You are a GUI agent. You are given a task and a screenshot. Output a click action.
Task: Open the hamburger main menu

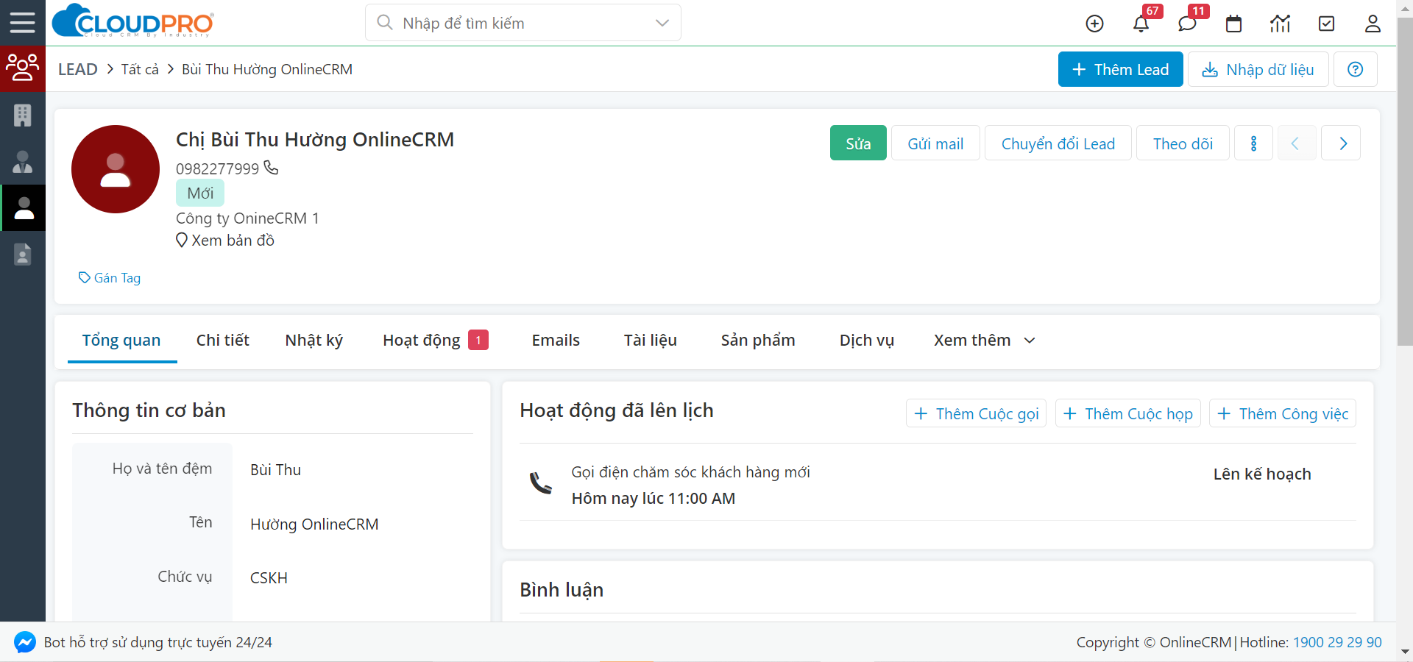coord(22,23)
